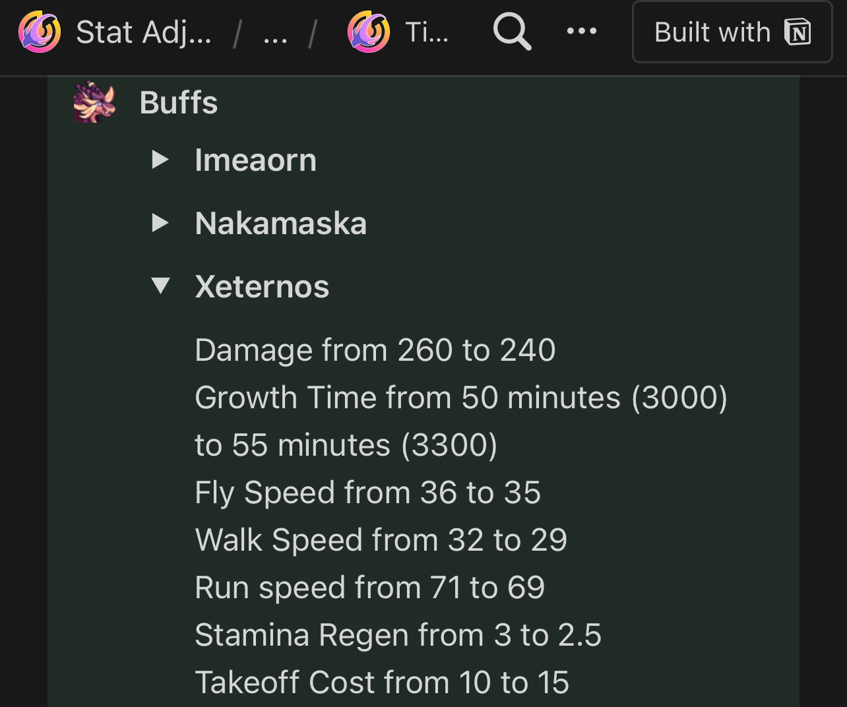Viewport: 847px width, 707px height.
Task: Expand the Nakamaska toggle list
Action: (x=159, y=223)
